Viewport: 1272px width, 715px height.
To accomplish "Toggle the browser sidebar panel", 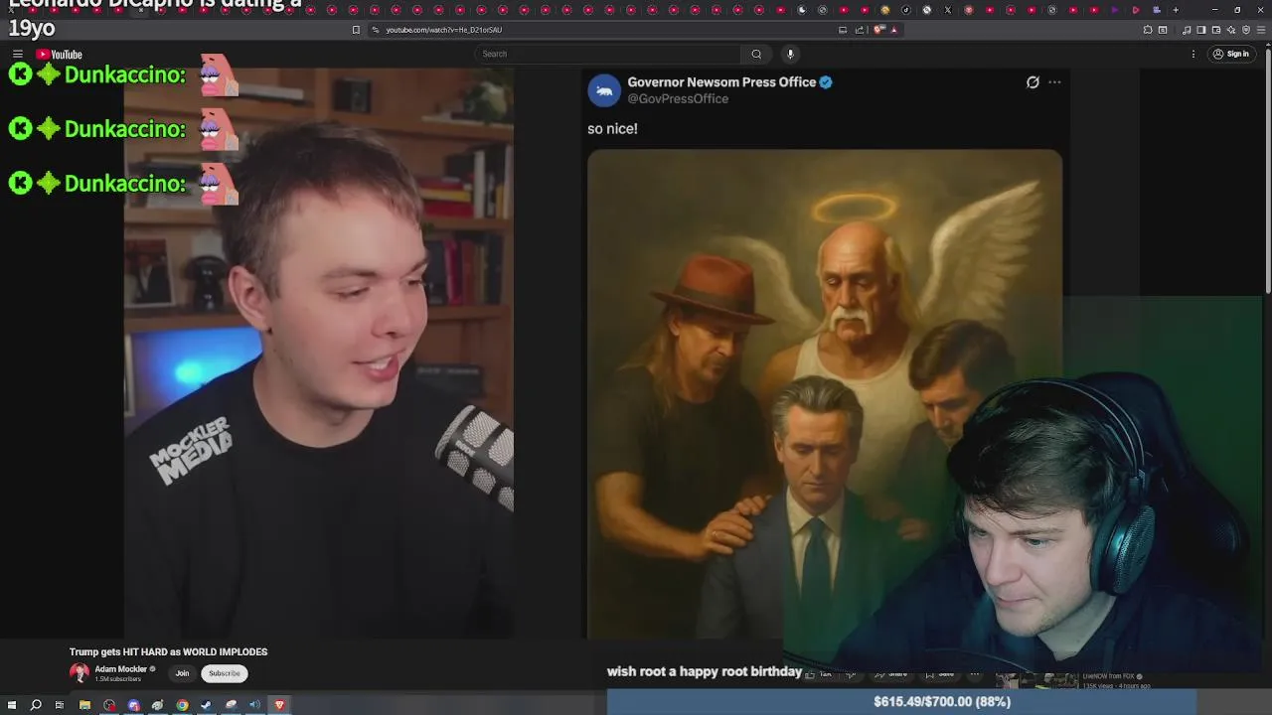I will 1201,30.
